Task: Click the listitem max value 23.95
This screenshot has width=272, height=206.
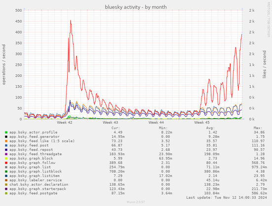Action: tap(259, 176)
